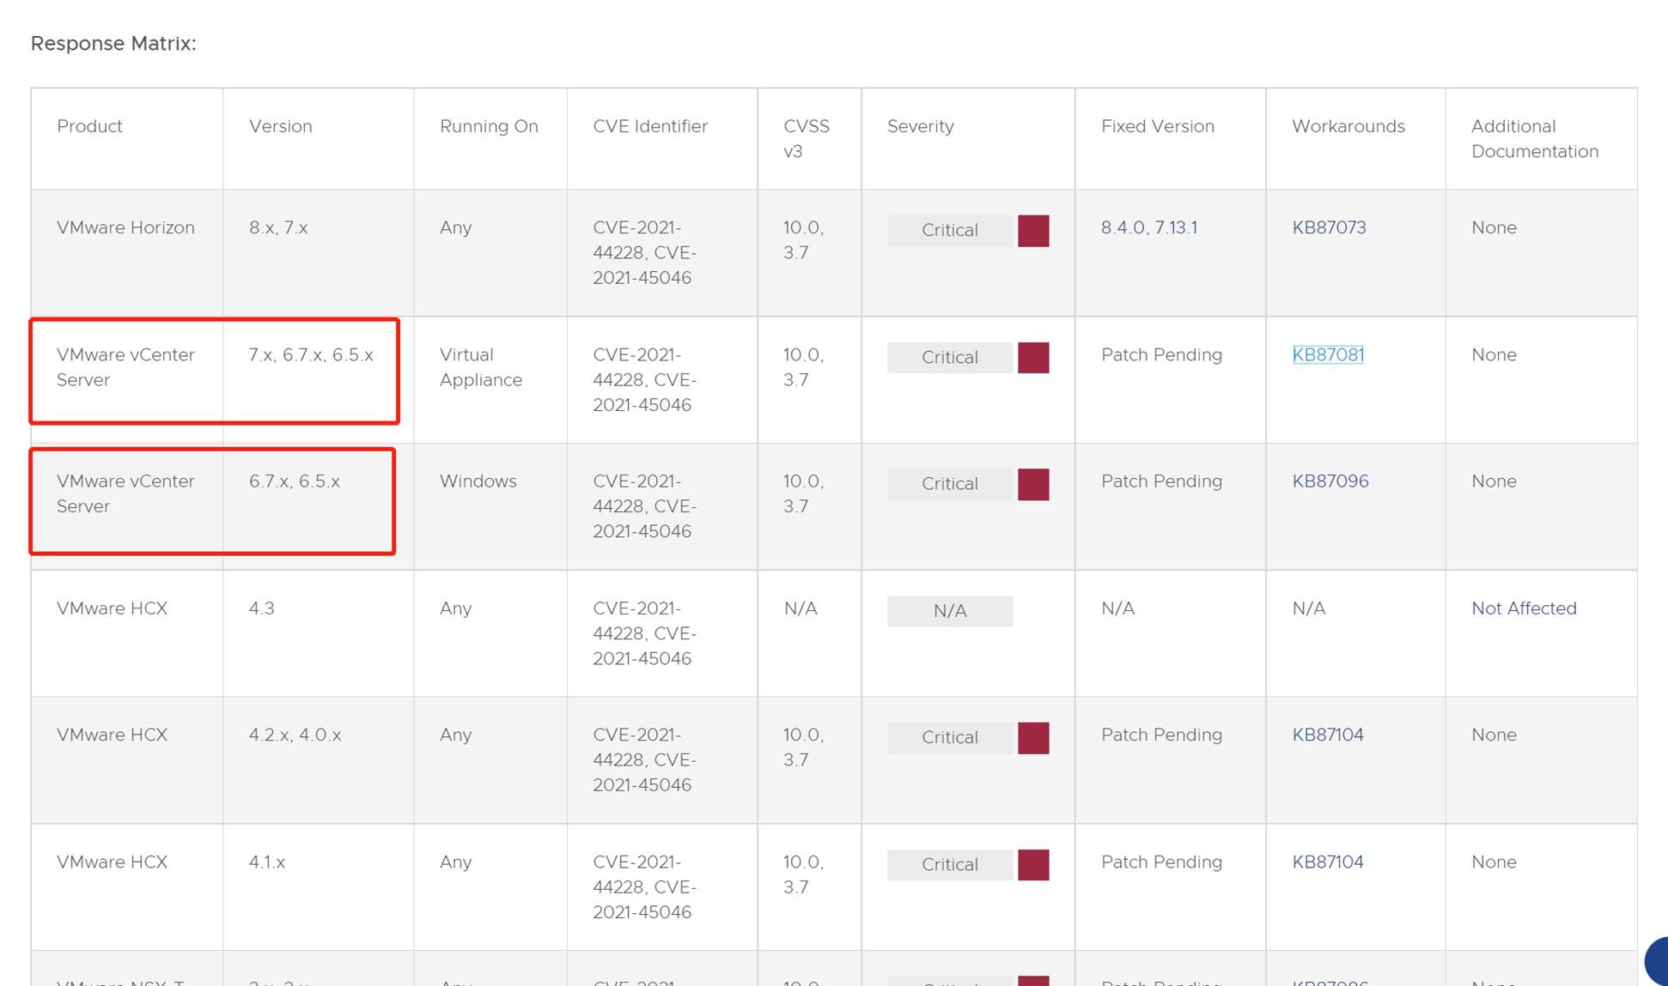Screen dimensions: 1668x986
Task: Click the blue floating button at bottom-right edge
Action: point(1656,961)
